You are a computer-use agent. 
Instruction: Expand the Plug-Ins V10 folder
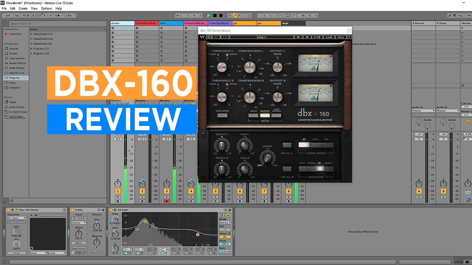pos(31,53)
